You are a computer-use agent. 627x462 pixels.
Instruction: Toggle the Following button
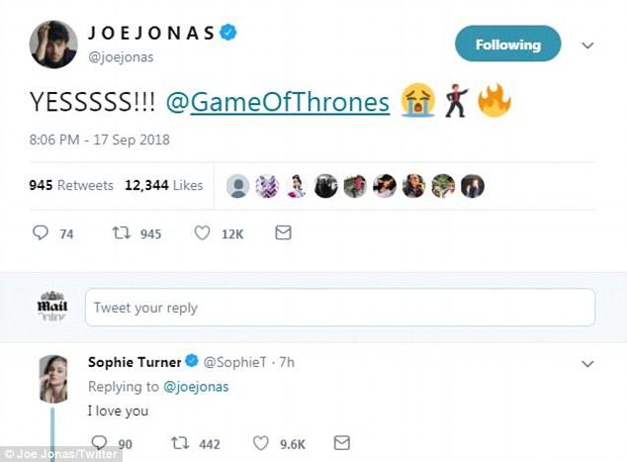coord(507,45)
